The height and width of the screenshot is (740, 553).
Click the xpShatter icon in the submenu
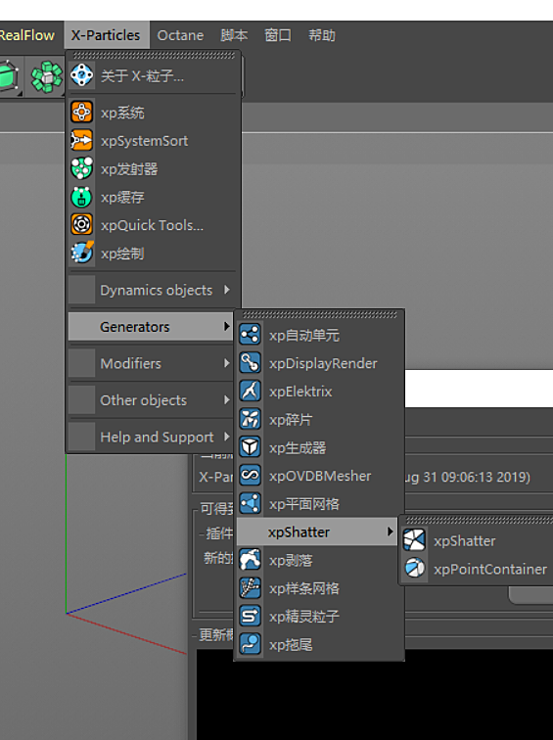click(414, 540)
